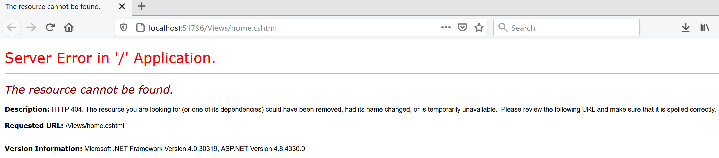
Task: Click inside the Search box
Action: [x=566, y=27]
